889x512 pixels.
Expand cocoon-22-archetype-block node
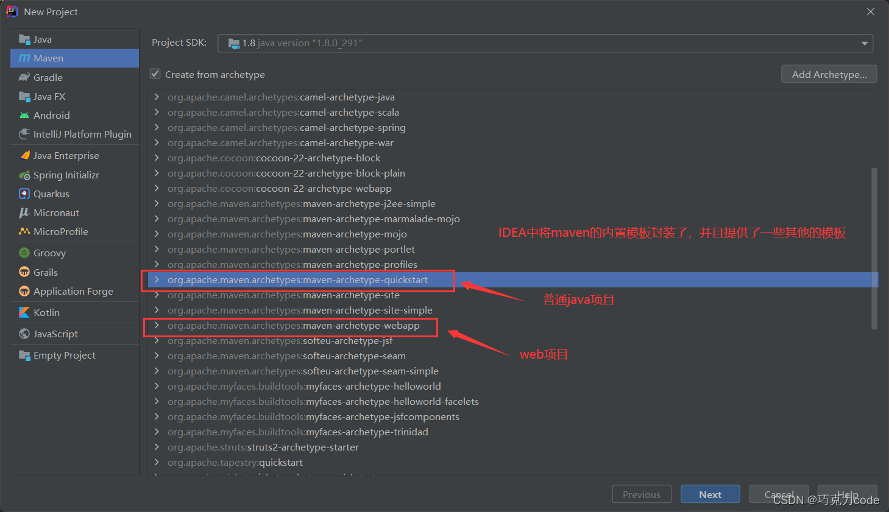157,158
